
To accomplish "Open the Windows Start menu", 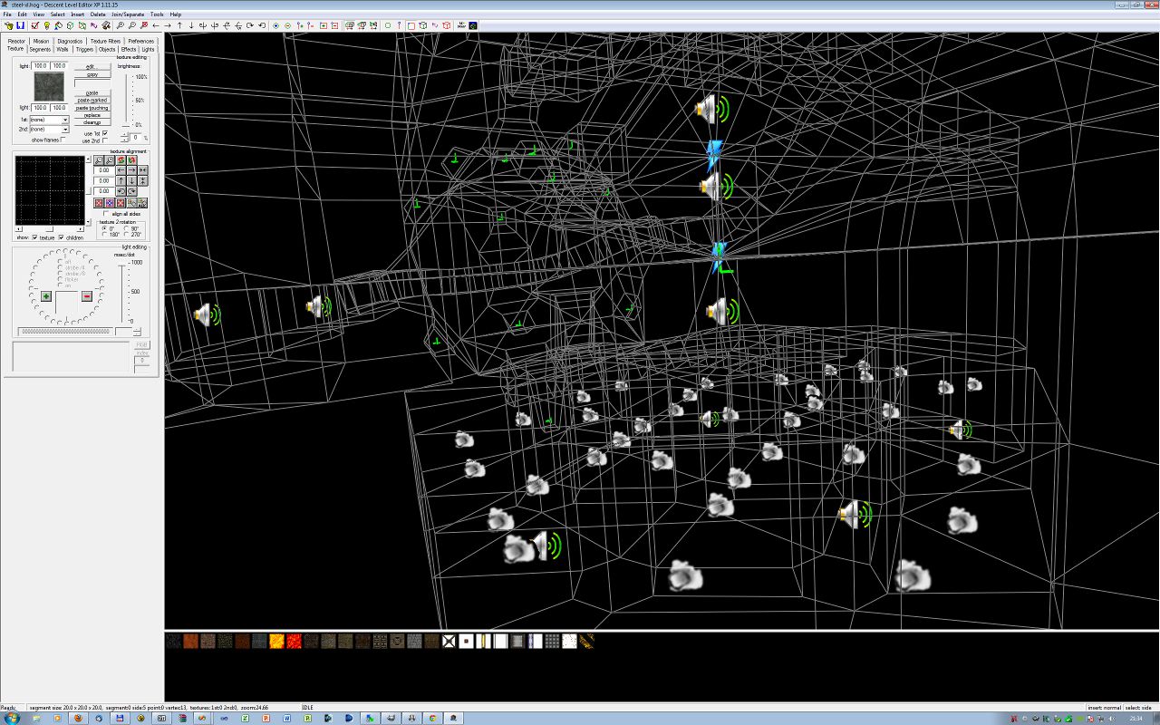I will click(x=12, y=718).
